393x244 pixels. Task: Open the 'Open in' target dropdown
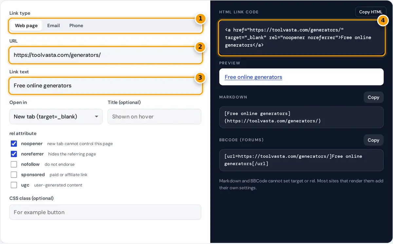(x=56, y=117)
